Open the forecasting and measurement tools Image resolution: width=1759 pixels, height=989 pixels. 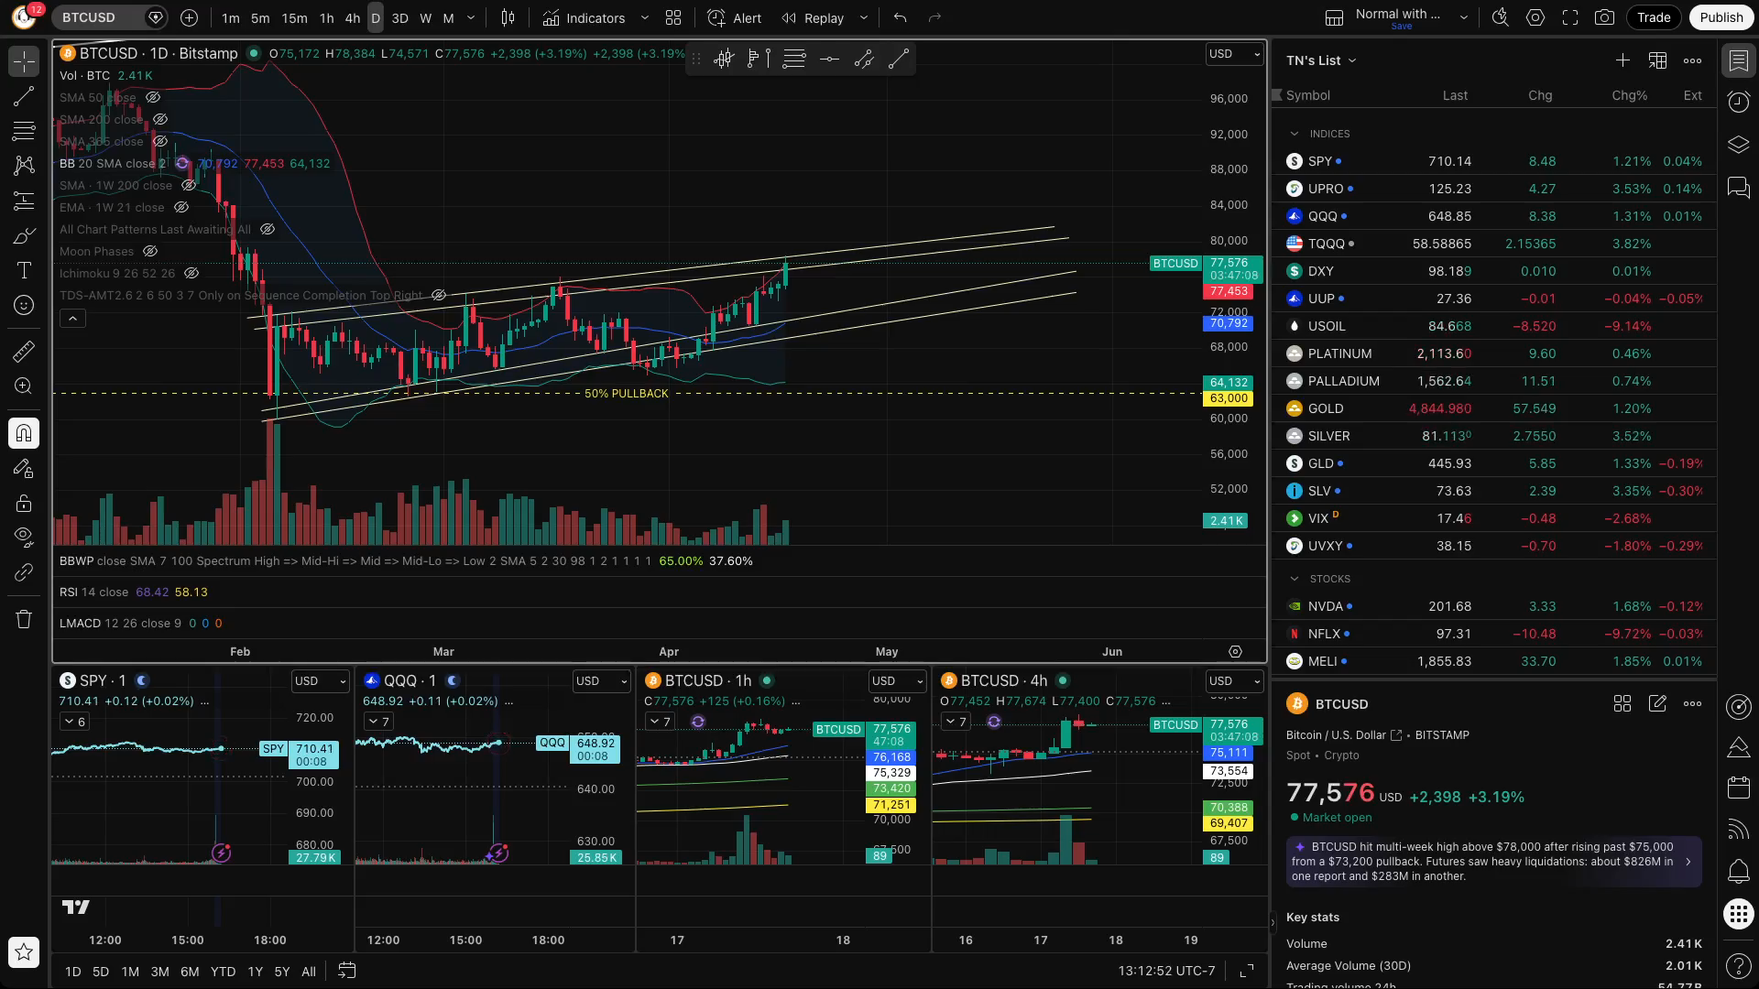(24, 201)
